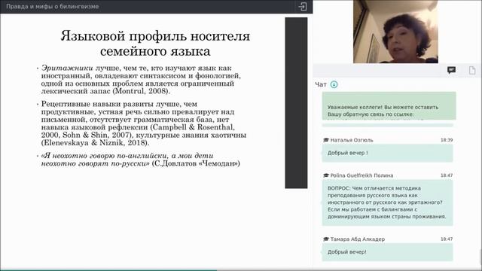This screenshot has height=271, width=482.
Task: Click the 18:47 timestamp on Polina's message
Action: click(x=447, y=175)
